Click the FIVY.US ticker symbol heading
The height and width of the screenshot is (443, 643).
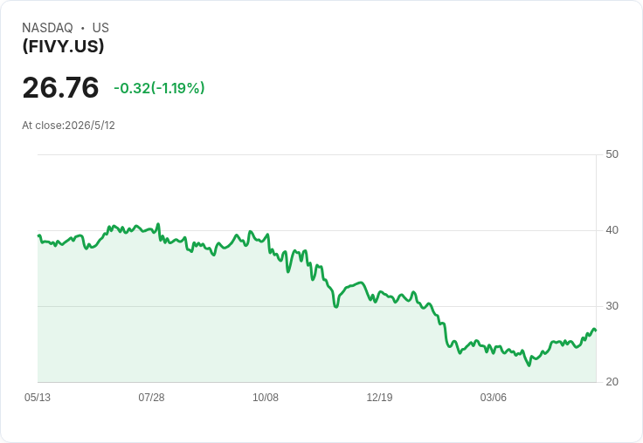click(63, 46)
